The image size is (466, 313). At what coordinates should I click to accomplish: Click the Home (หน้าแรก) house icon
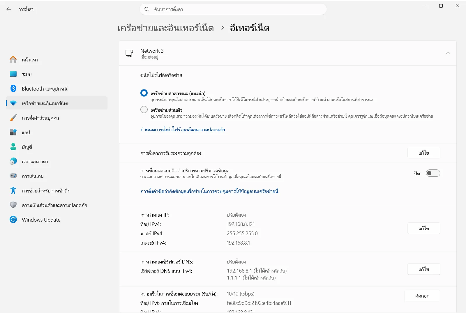(13, 59)
